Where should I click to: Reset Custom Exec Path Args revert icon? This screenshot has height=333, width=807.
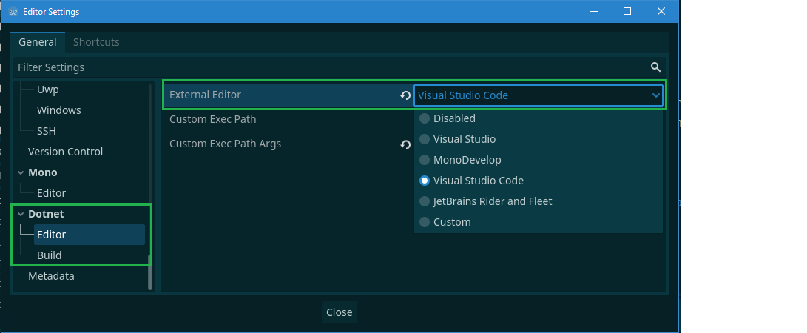tap(405, 144)
